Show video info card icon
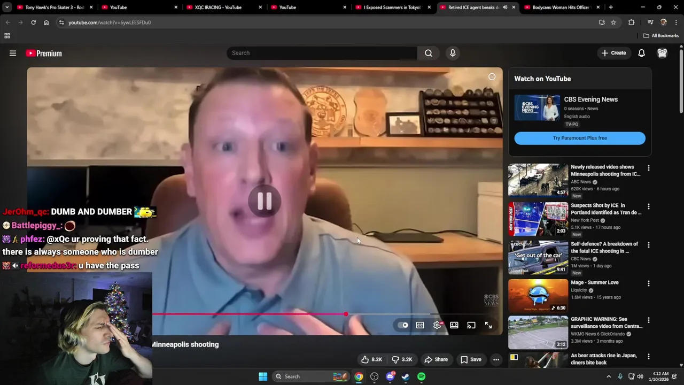Image resolution: width=684 pixels, height=385 pixels. pyautogui.click(x=492, y=76)
